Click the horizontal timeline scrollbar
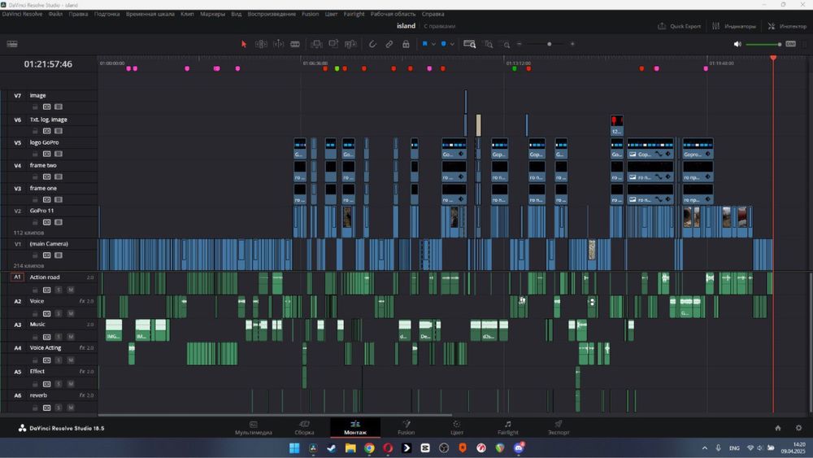 click(275, 415)
